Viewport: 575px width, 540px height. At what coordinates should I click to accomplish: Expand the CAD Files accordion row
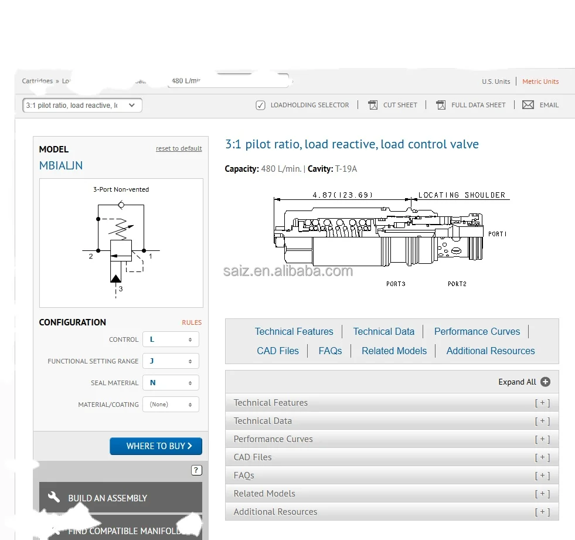coord(392,457)
